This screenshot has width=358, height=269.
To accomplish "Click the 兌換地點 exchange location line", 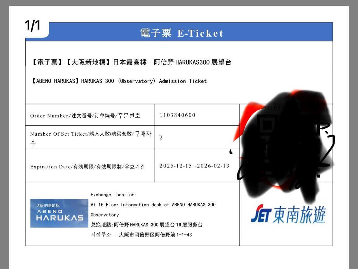I will pyautogui.click(x=147, y=225).
